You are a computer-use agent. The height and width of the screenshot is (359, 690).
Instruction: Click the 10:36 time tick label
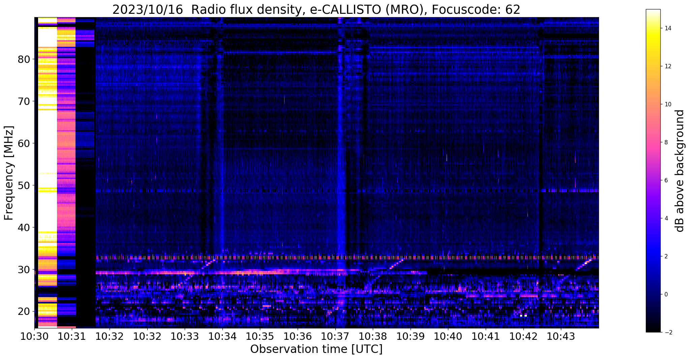pos(298,336)
